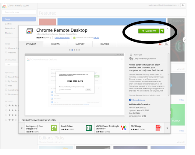Show next related apps with right arrow

tap(167, 128)
